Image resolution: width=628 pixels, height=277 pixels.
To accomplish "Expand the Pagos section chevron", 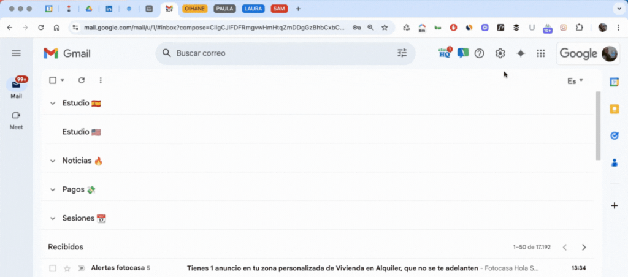I will click(x=53, y=190).
